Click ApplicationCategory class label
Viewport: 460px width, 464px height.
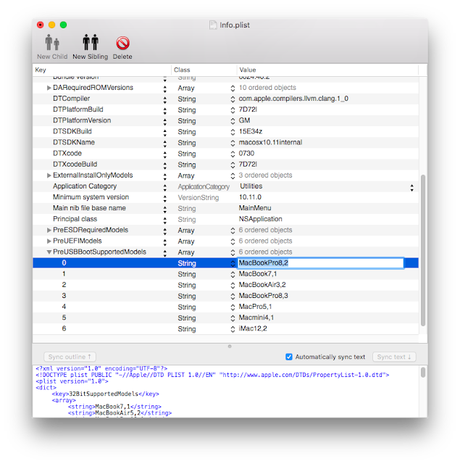(204, 187)
